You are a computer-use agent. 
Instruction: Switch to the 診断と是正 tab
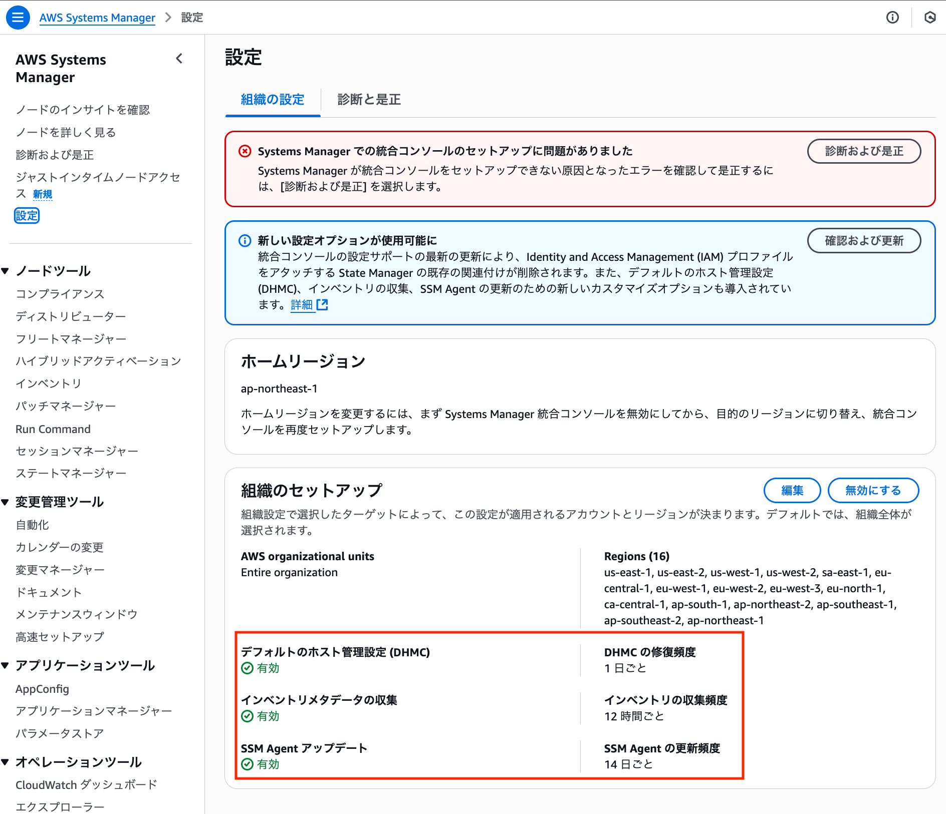pos(369,100)
